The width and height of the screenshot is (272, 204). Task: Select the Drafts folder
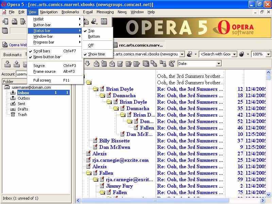coord(23,109)
